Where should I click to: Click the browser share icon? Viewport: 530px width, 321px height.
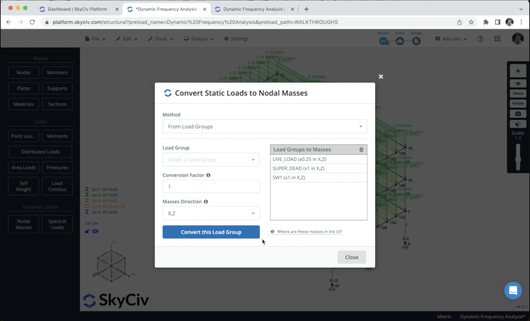tap(459, 22)
